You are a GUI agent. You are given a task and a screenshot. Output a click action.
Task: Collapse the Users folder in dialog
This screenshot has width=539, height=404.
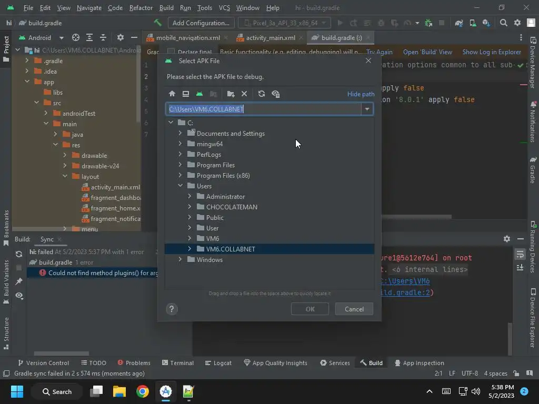tap(180, 186)
